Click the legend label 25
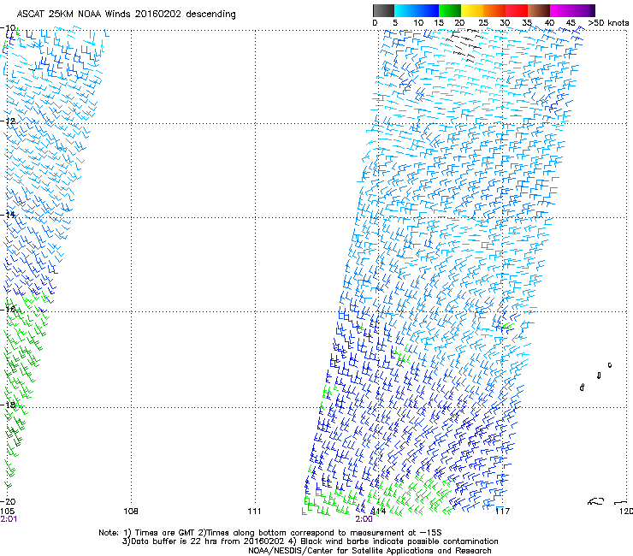Viewport: 633px width, 556px height. point(483,23)
